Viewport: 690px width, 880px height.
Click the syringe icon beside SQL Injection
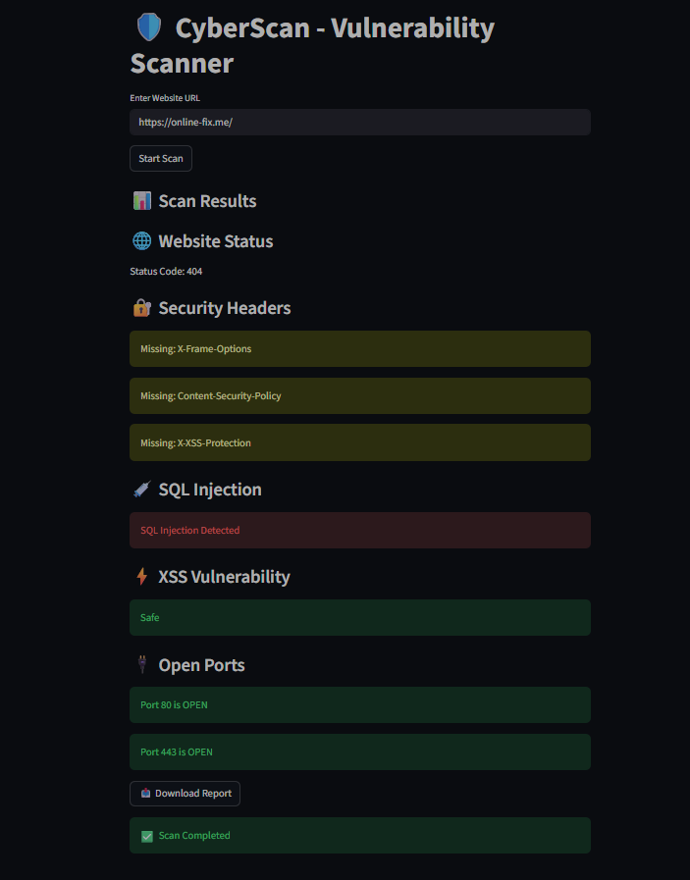(141, 490)
